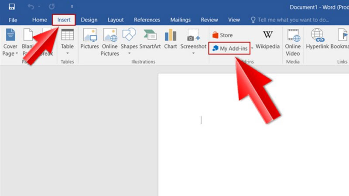The width and height of the screenshot is (349, 196).
Task: Switch to the Design tab
Action: pyautogui.click(x=89, y=20)
